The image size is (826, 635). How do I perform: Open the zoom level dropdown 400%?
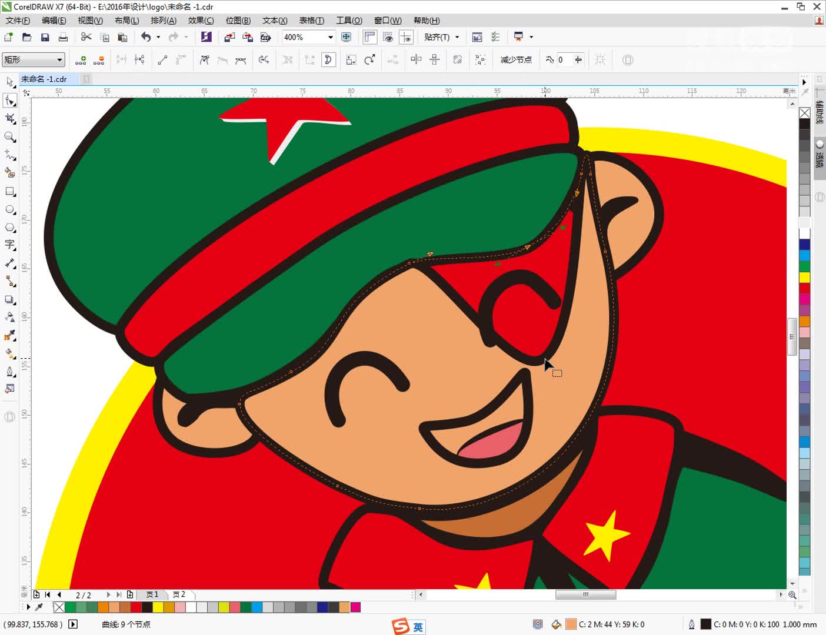[330, 37]
